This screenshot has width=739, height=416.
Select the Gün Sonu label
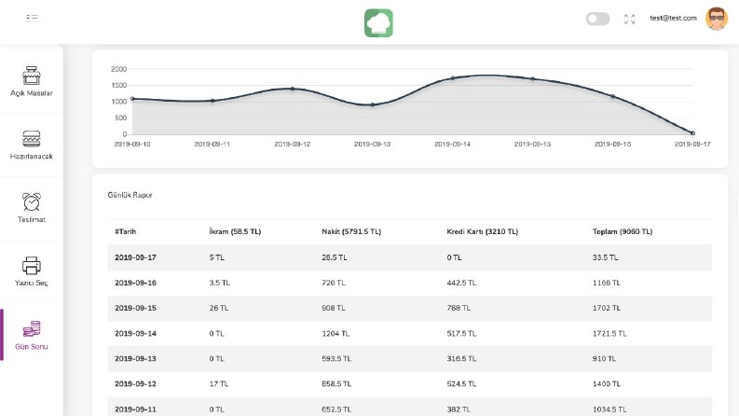[32, 346]
